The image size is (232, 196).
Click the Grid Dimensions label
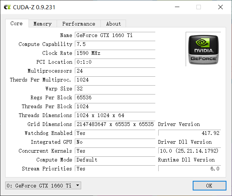point(50,124)
